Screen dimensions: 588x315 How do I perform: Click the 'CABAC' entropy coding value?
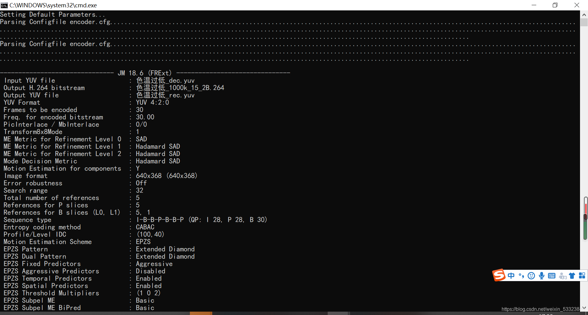(145, 227)
